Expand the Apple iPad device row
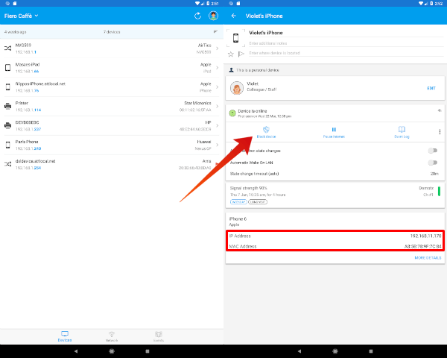This screenshot has height=358, width=447. click(x=218, y=68)
